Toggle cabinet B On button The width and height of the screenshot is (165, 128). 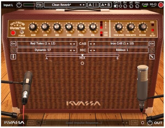[152, 43]
